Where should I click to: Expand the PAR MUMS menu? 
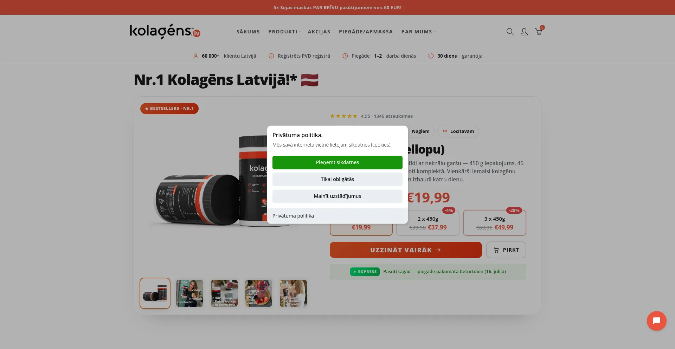pyautogui.click(x=418, y=32)
